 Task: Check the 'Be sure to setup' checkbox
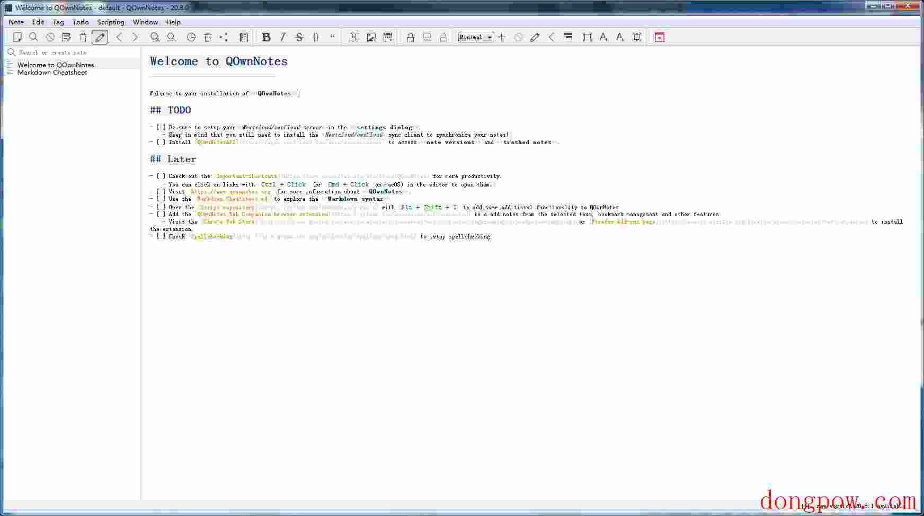click(161, 127)
